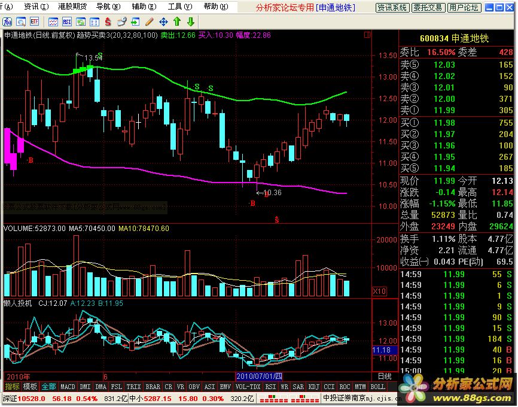Click the 用户论坛 button
Image resolution: width=518 pixels, height=407 pixels.
(x=464, y=8)
